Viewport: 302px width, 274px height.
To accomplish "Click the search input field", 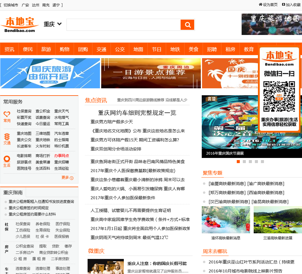I will (124, 25).
